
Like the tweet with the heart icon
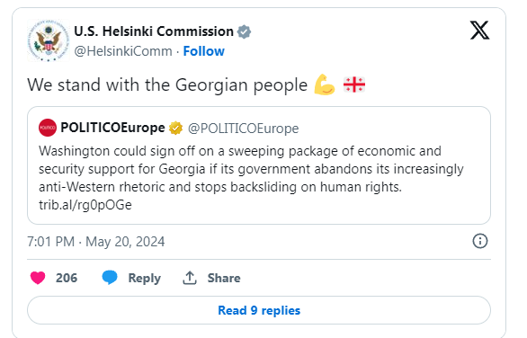pos(38,278)
